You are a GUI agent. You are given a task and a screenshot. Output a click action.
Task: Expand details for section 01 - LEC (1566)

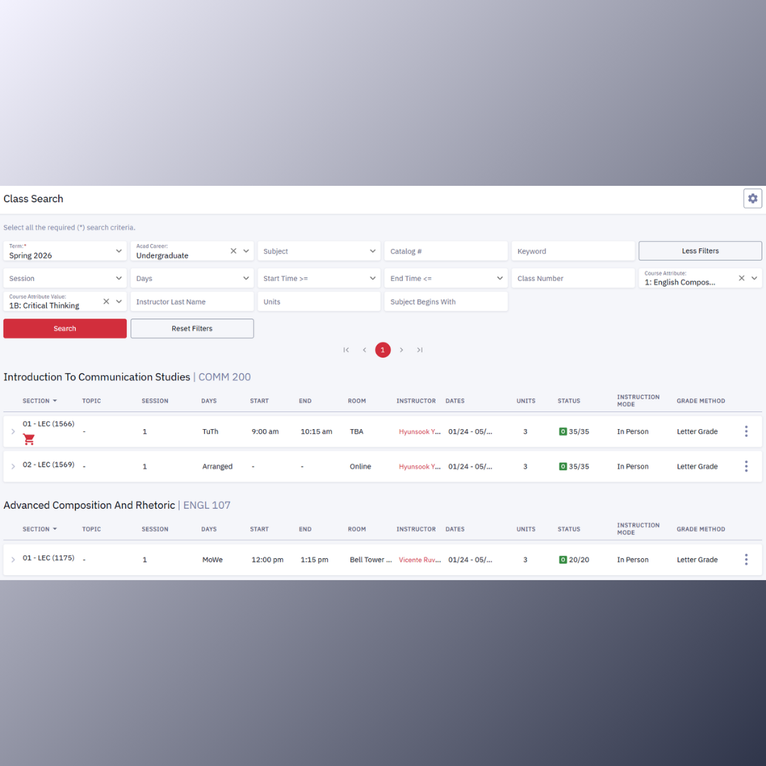tap(13, 431)
